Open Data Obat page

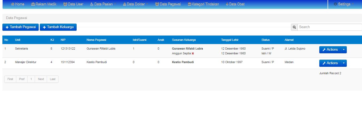pyautogui.click(x=235, y=4)
